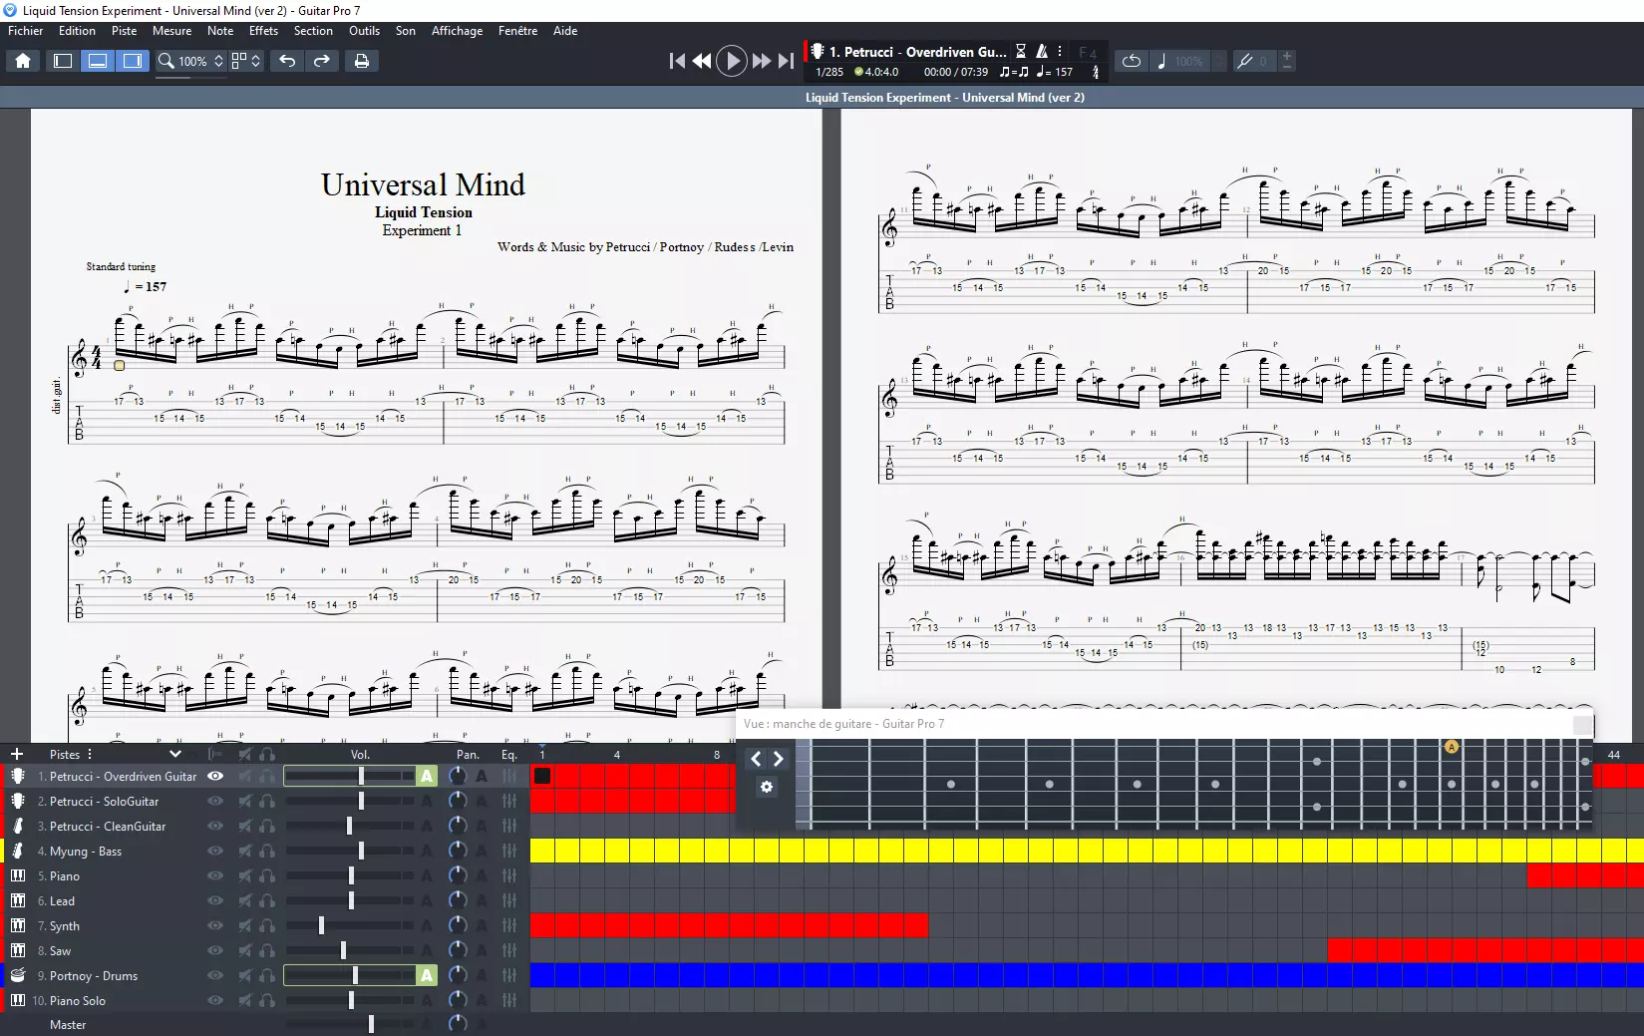Open equalizer for Piano Solo track
Viewport: 1644px width, 1036px height.
point(509,1000)
